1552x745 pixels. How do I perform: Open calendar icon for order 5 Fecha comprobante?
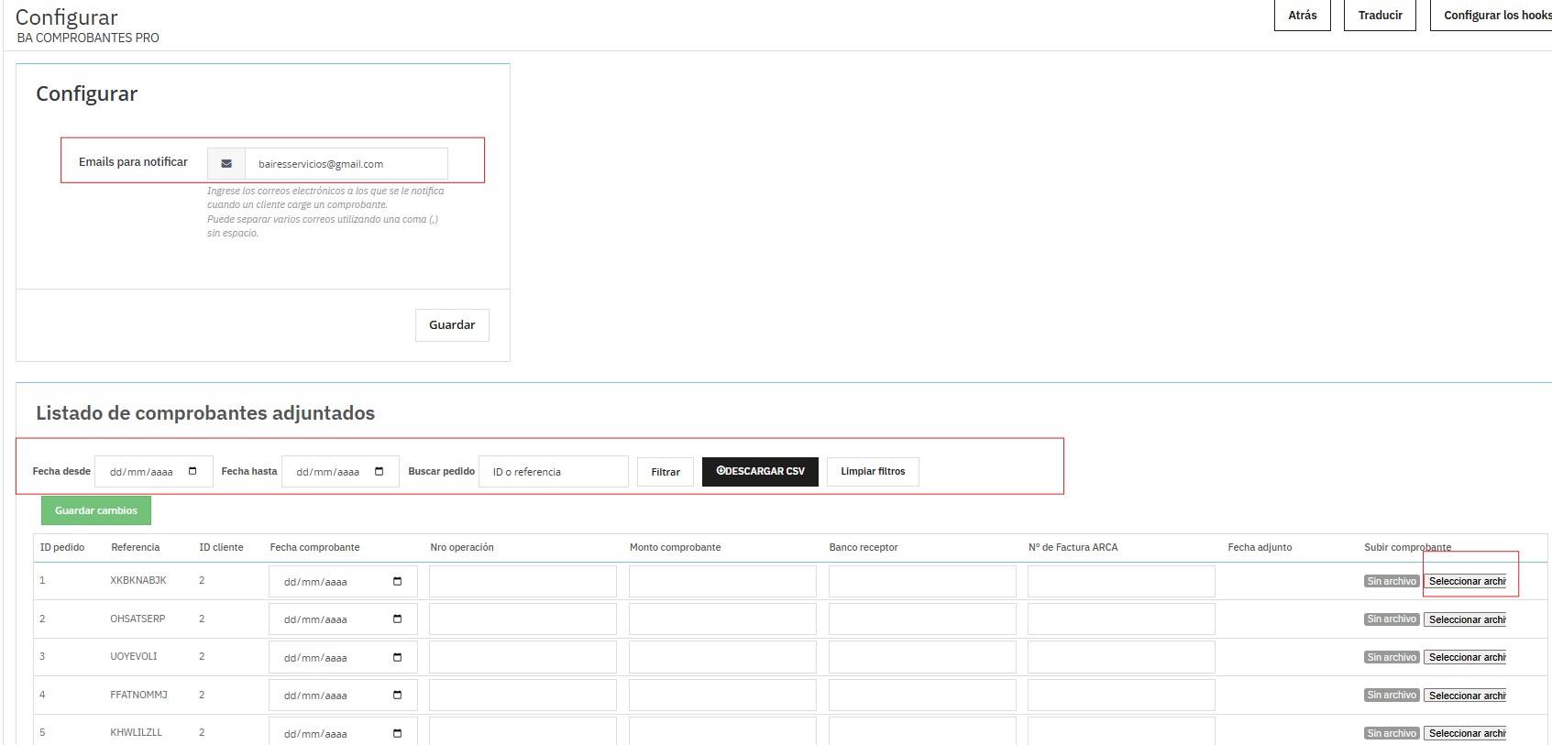coord(397,734)
